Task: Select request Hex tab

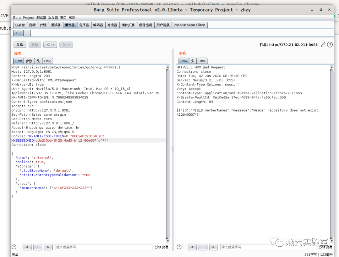Action: click(x=47, y=61)
